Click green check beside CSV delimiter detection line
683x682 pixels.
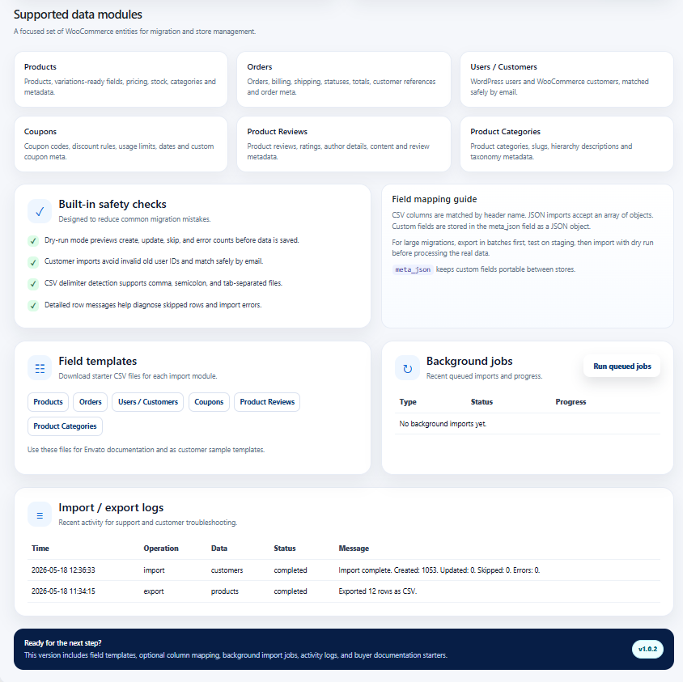tap(33, 284)
